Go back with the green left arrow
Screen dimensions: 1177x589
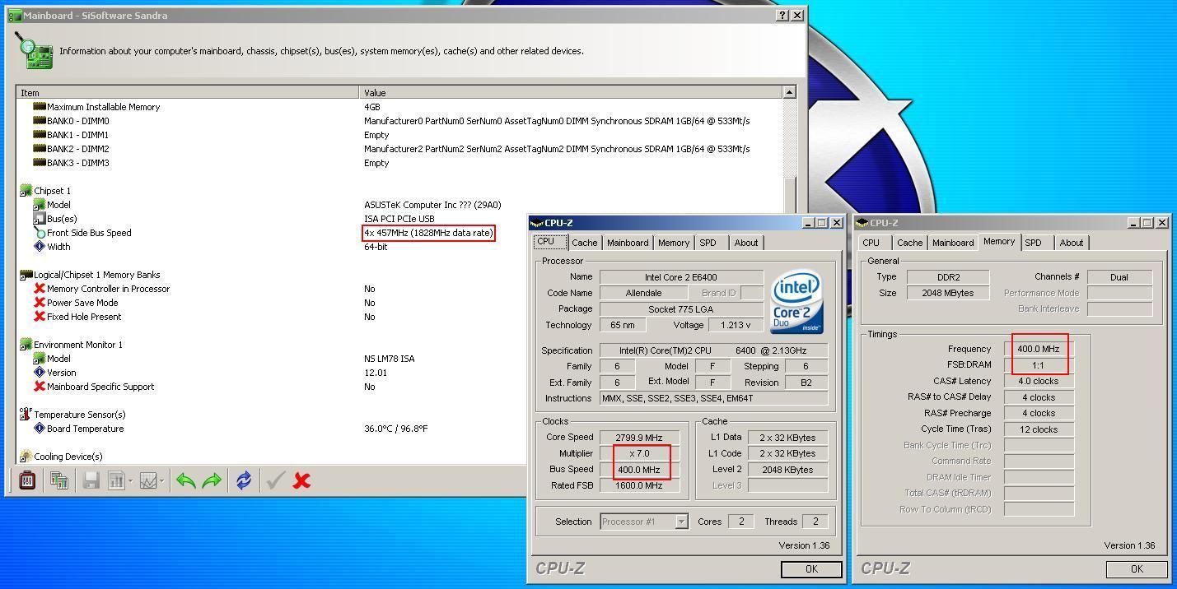pos(186,480)
